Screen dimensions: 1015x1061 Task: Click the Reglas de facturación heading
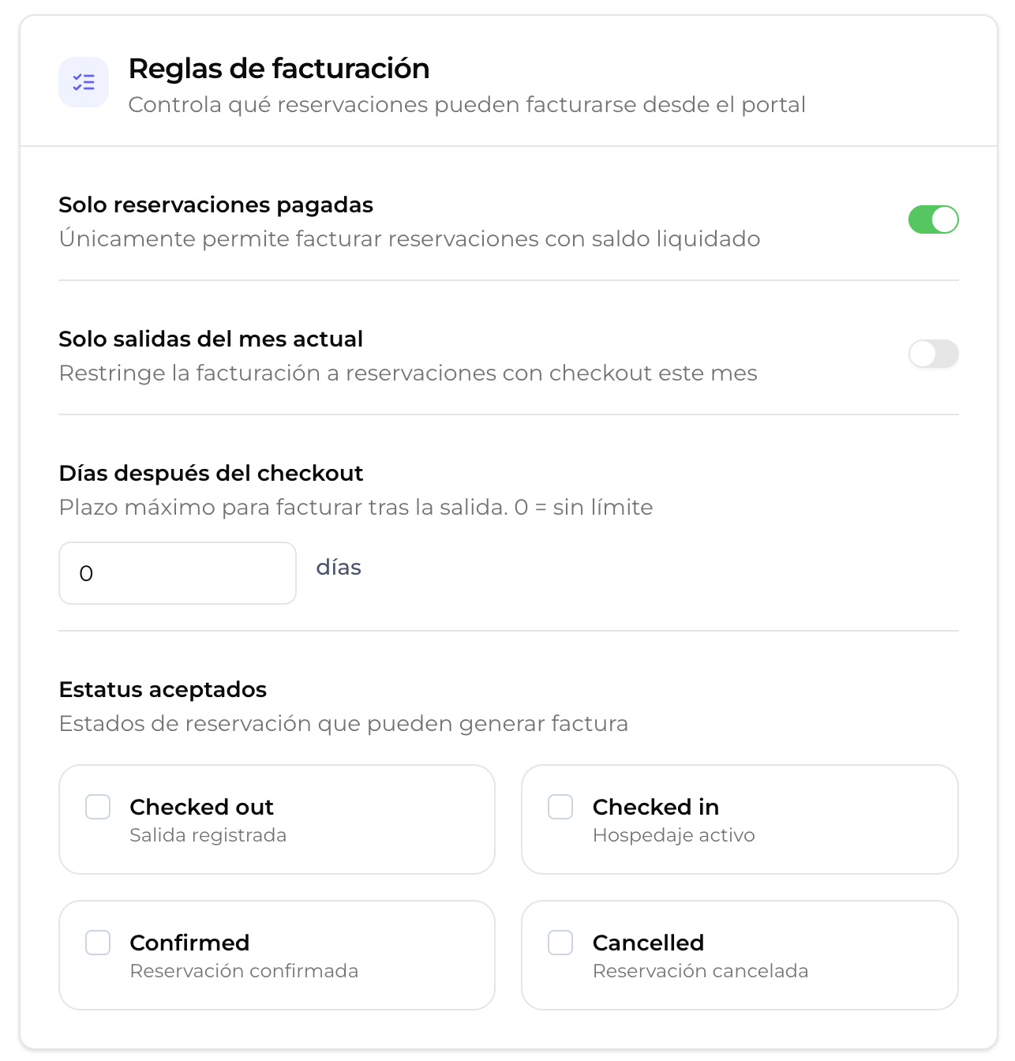[x=279, y=69]
